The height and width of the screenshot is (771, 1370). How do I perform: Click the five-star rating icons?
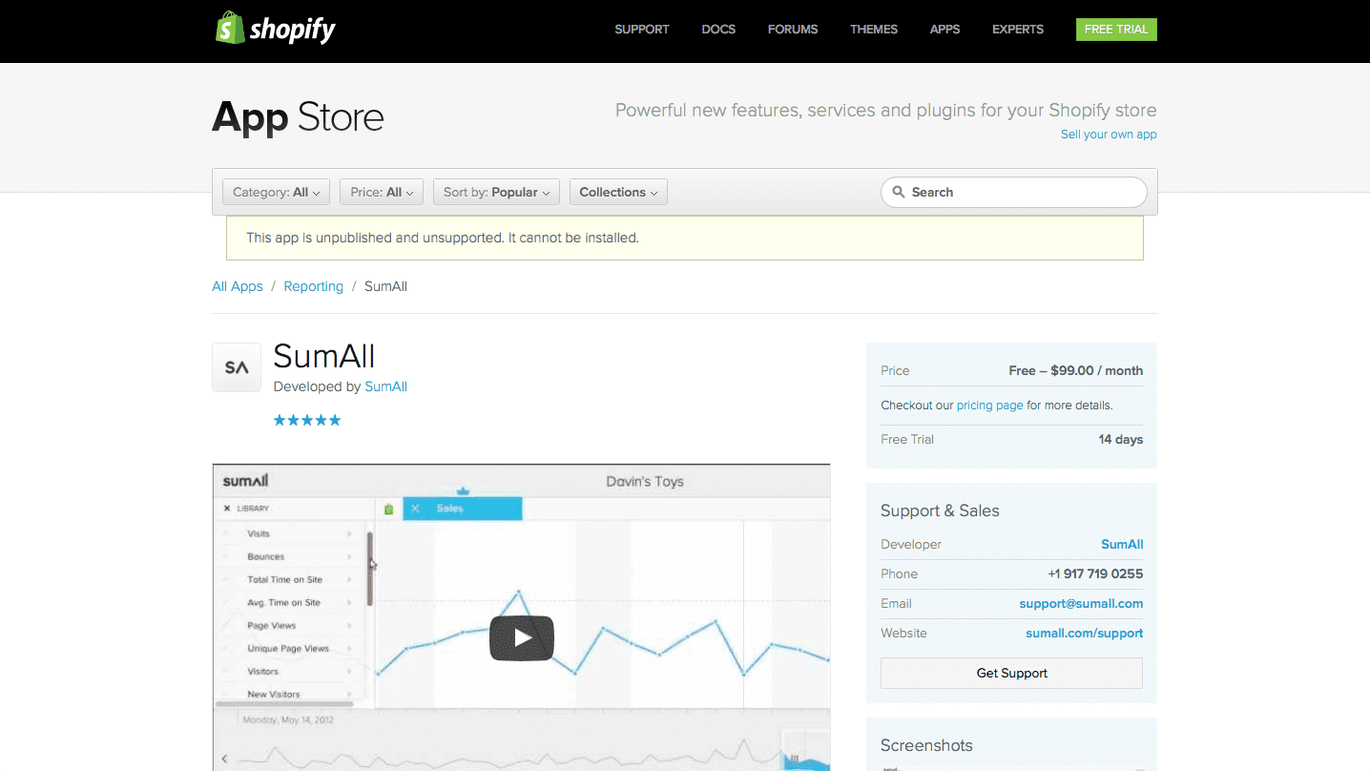tap(307, 421)
